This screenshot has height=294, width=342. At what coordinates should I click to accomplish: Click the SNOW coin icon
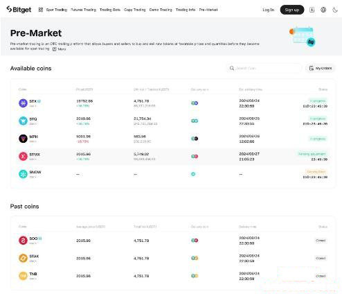(x=23, y=174)
